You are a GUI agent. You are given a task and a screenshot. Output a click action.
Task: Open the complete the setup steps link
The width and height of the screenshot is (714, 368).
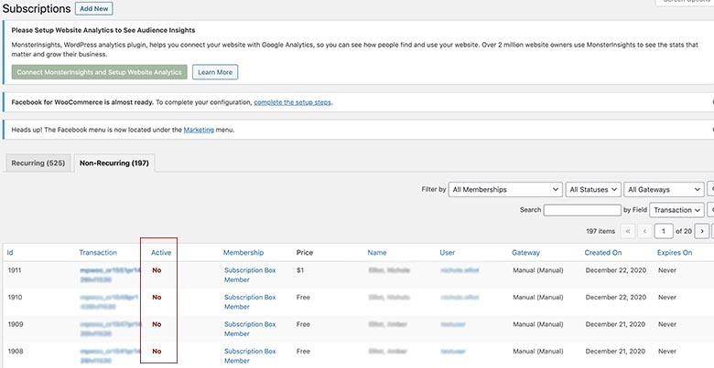pyautogui.click(x=292, y=102)
